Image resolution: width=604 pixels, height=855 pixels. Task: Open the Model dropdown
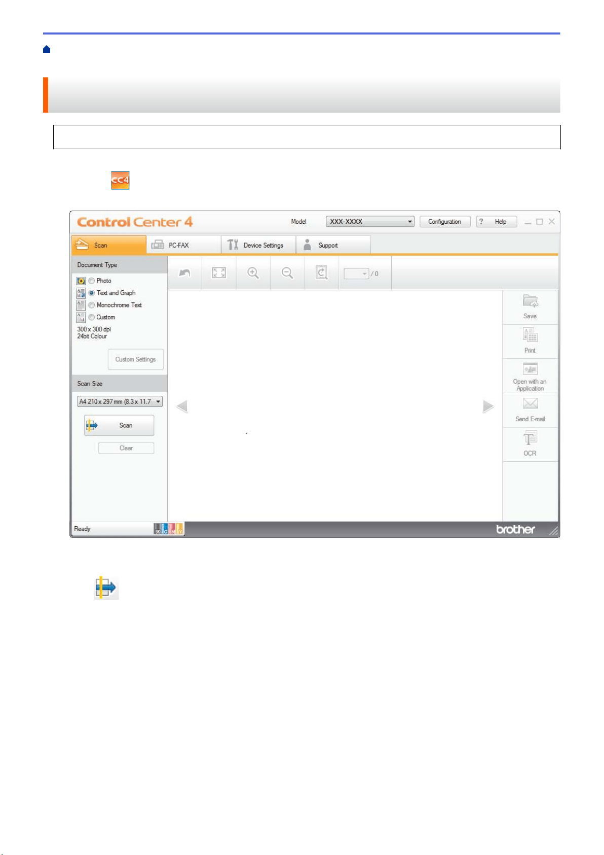370,222
